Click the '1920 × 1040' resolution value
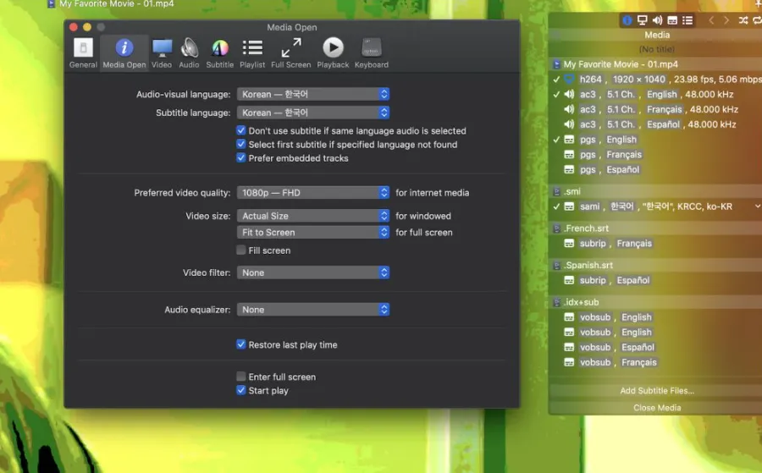 point(638,80)
